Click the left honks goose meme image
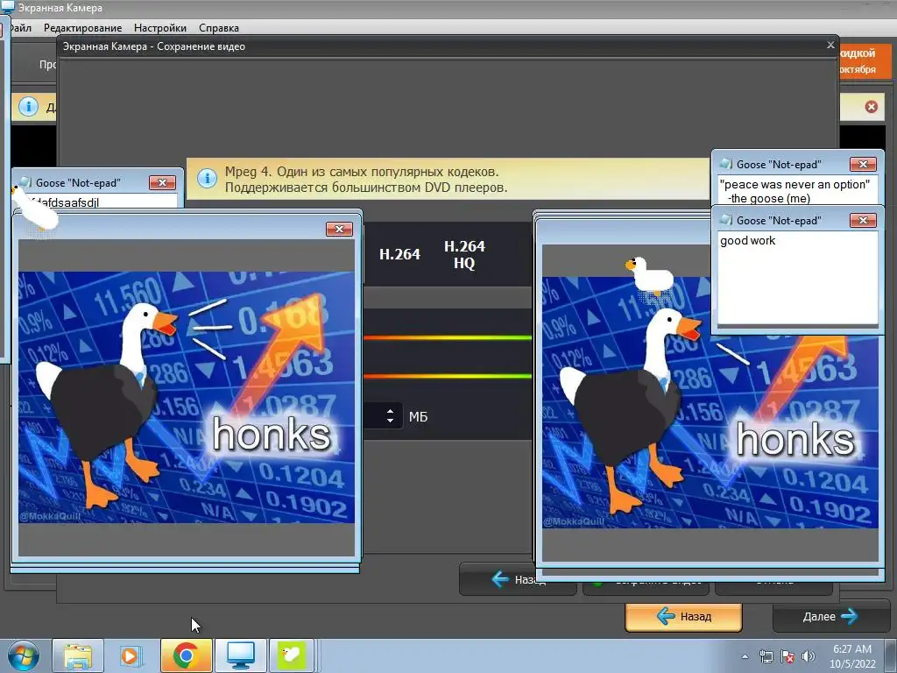 [x=187, y=397]
